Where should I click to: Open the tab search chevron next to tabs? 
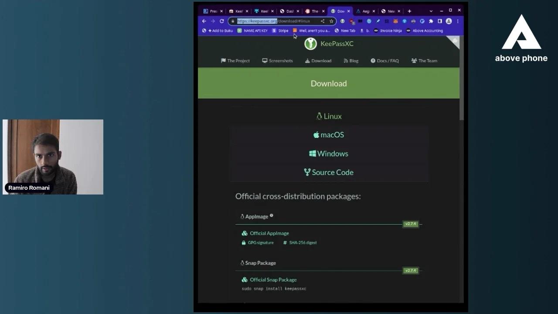430,10
